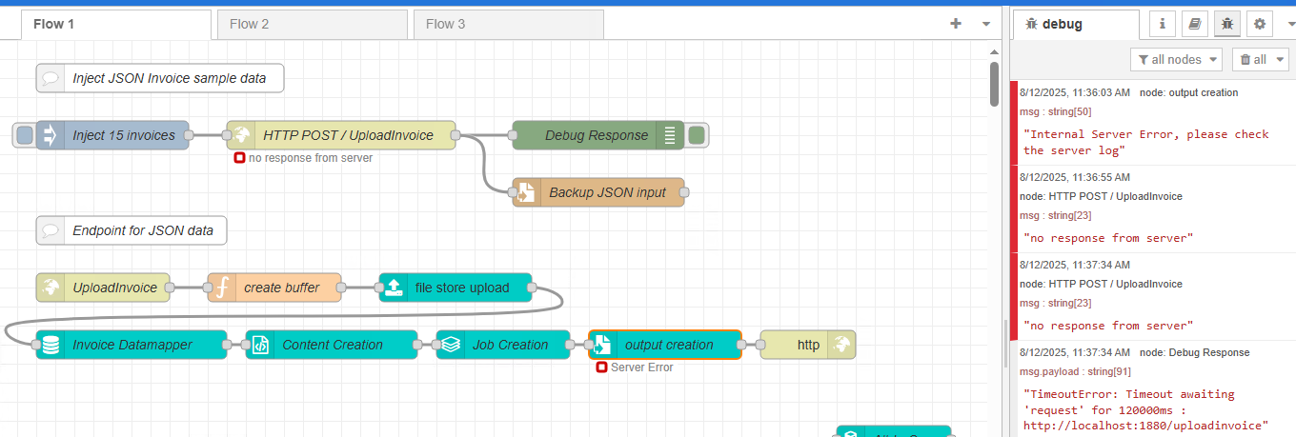The width and height of the screenshot is (1296, 437).
Task: Click the add flow plus icon
Action: [956, 24]
